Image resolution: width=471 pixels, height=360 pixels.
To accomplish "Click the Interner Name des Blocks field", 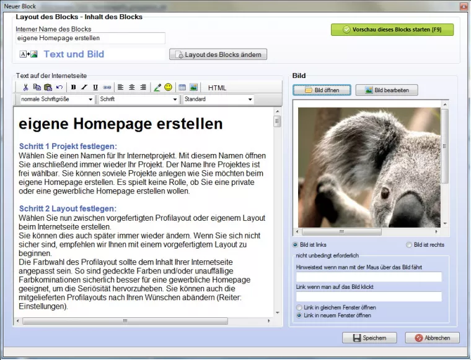I will 90,38.
